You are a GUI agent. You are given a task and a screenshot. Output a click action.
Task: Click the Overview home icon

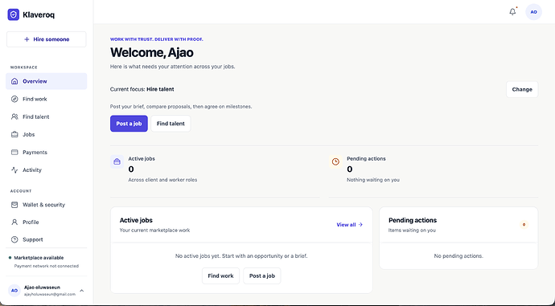pos(14,81)
